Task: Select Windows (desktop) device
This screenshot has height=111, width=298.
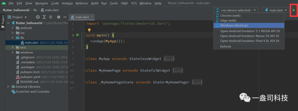Action: [249, 25]
